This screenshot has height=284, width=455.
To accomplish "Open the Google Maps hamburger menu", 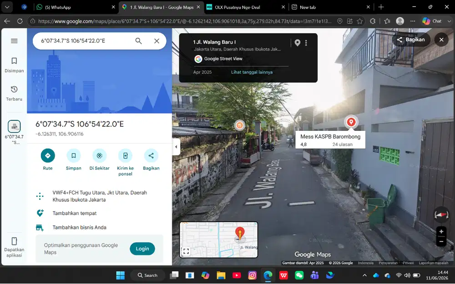I will (14, 41).
